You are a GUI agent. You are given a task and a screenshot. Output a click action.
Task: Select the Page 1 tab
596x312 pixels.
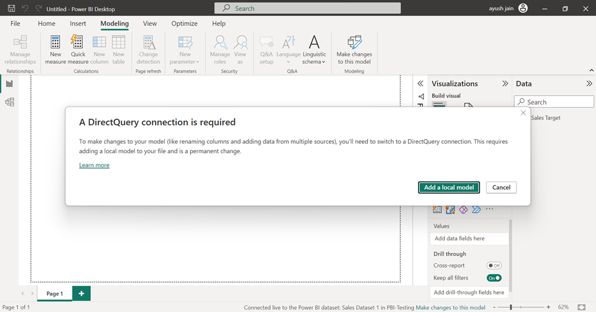pyautogui.click(x=55, y=294)
